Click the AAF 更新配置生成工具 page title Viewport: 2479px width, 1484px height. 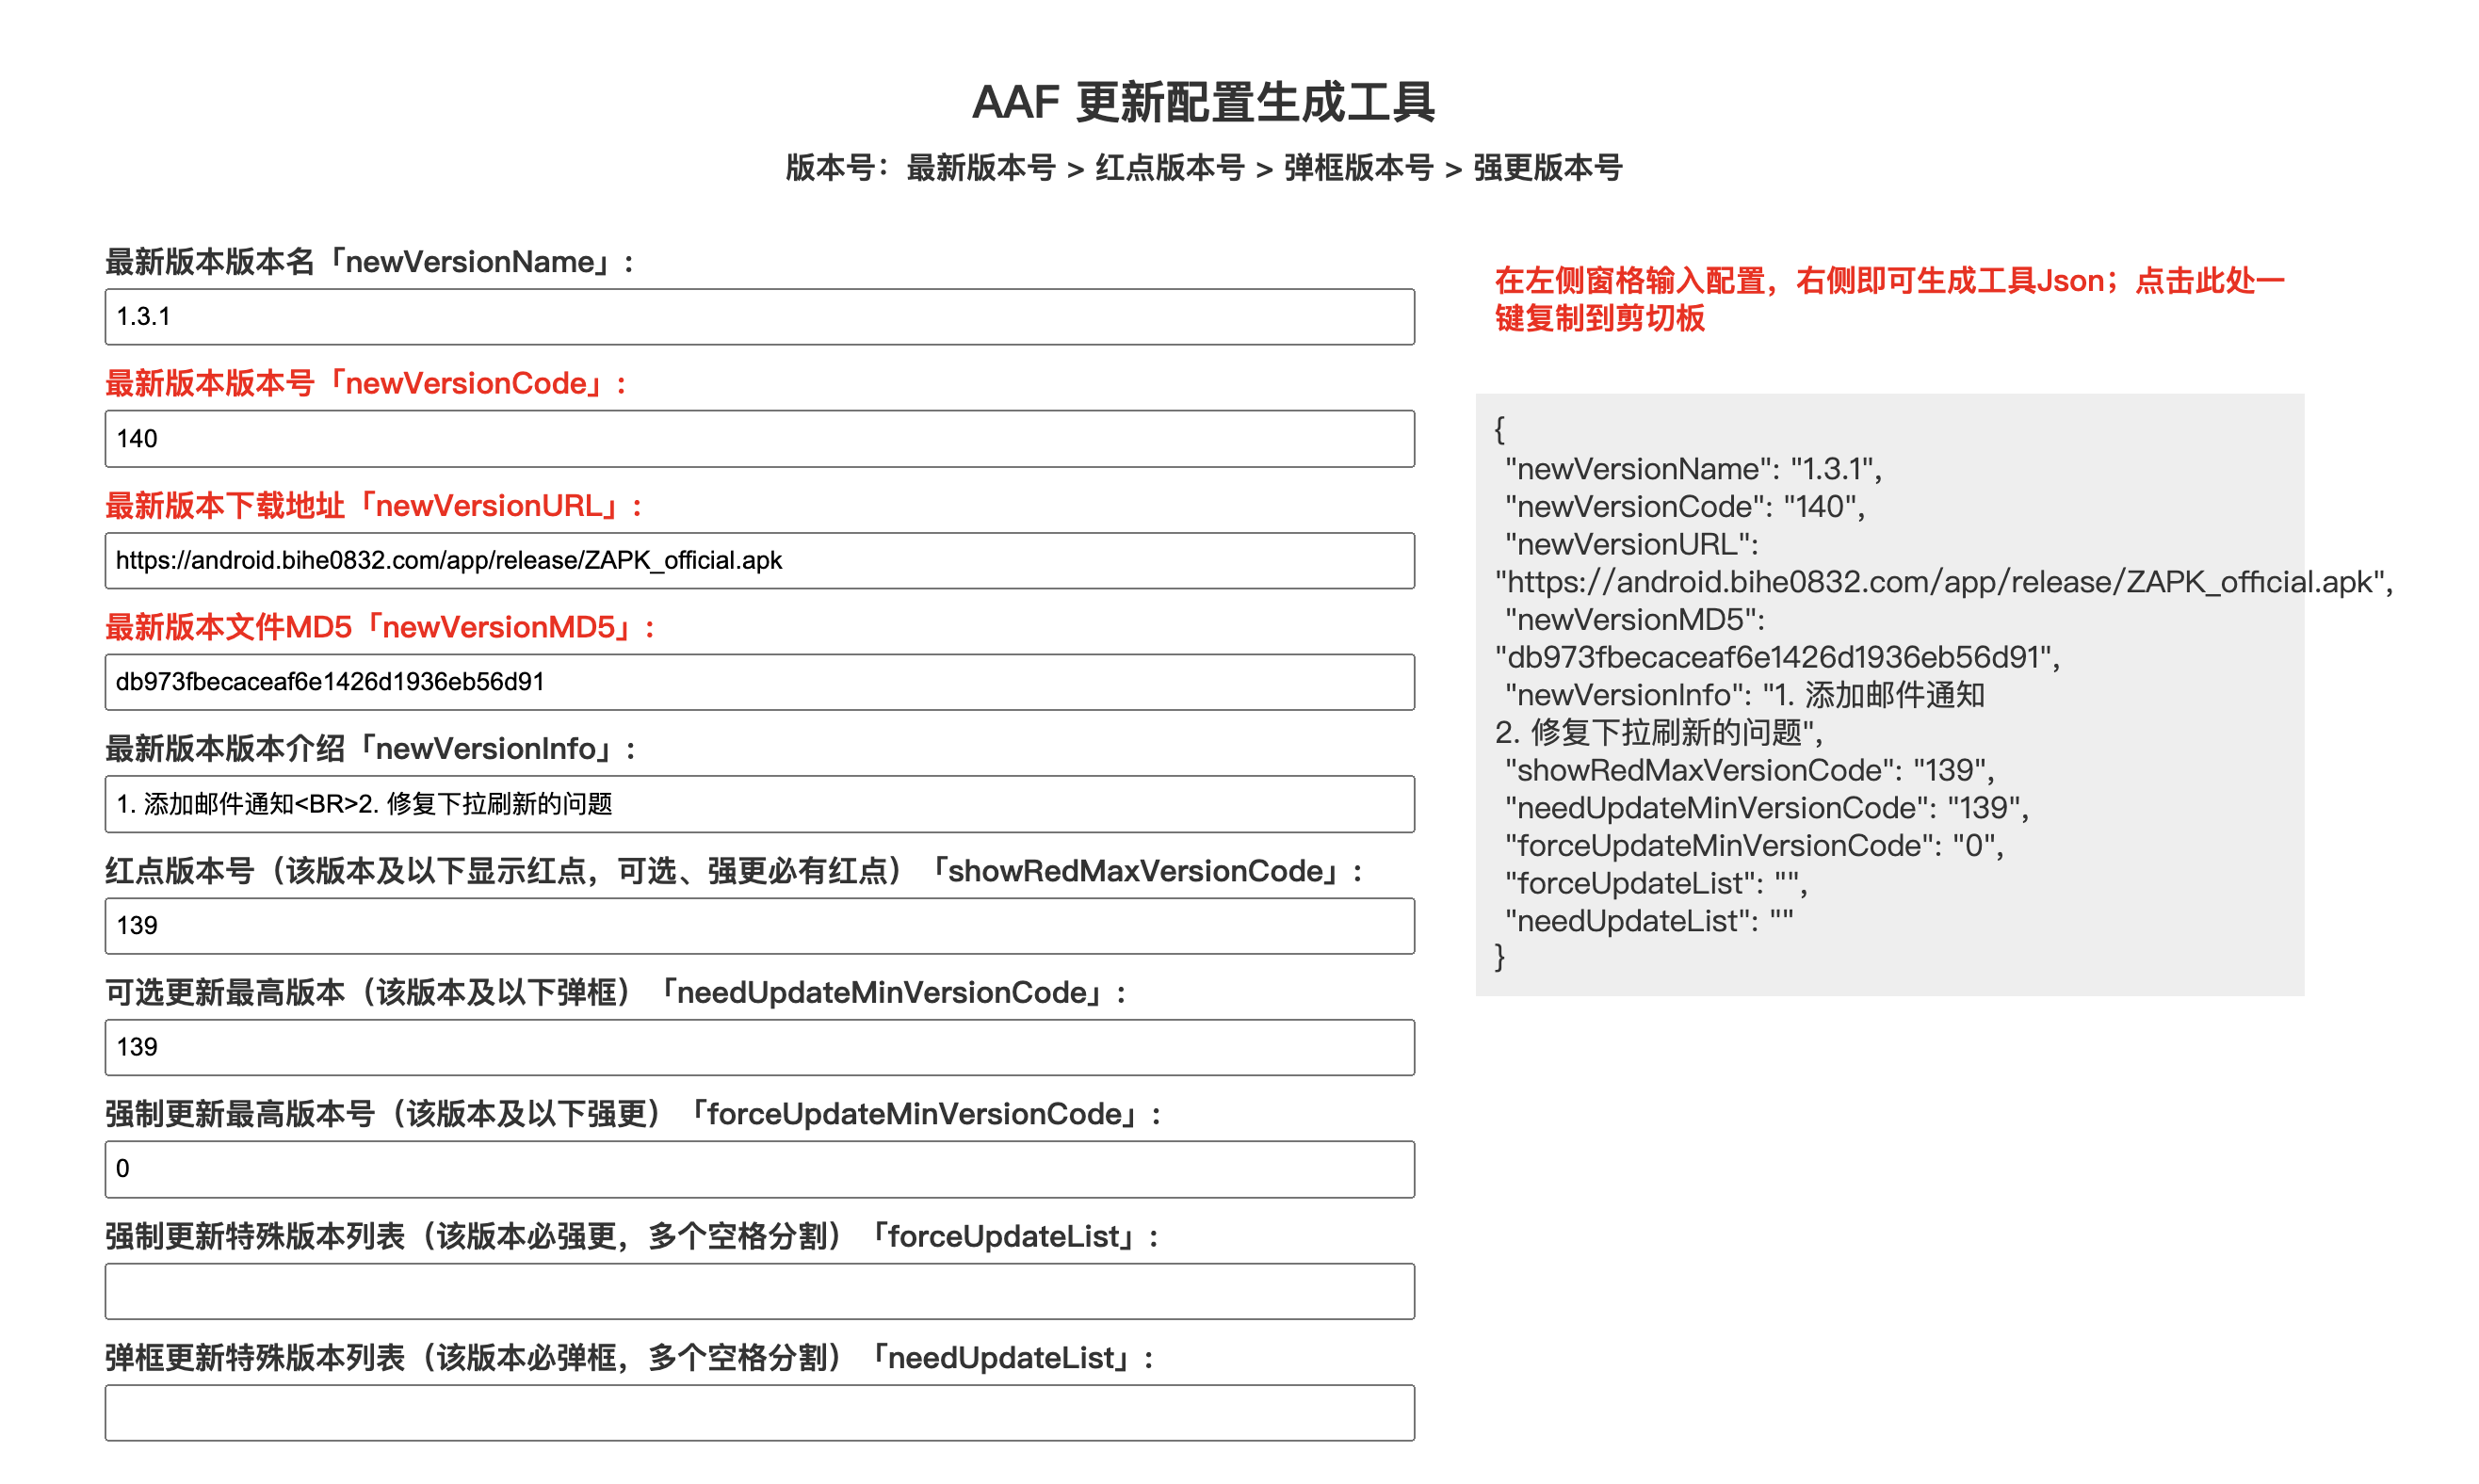(1203, 102)
